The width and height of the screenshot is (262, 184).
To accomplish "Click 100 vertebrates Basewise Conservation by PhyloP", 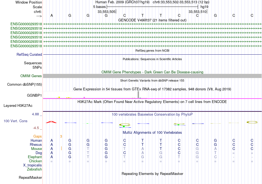I will pyautogui.click(x=152, y=115).
